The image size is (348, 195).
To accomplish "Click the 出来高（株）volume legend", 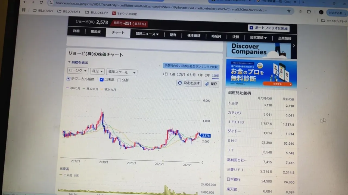I will [x=69, y=175].
